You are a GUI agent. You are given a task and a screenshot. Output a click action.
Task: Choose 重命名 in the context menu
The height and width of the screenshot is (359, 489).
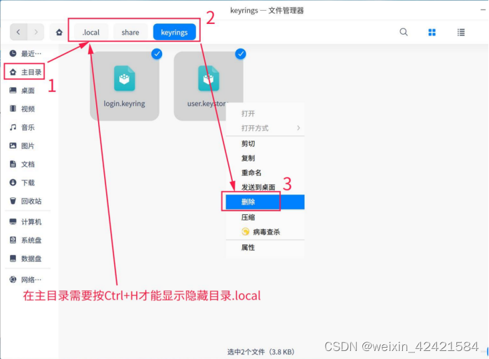(x=265, y=173)
